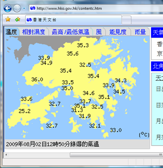
Task: Open the 最高/最低氣溫 tab
Action: click(x=70, y=32)
